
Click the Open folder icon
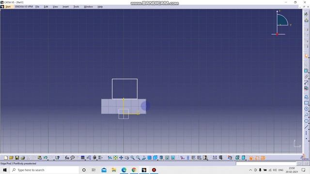(11, 158)
